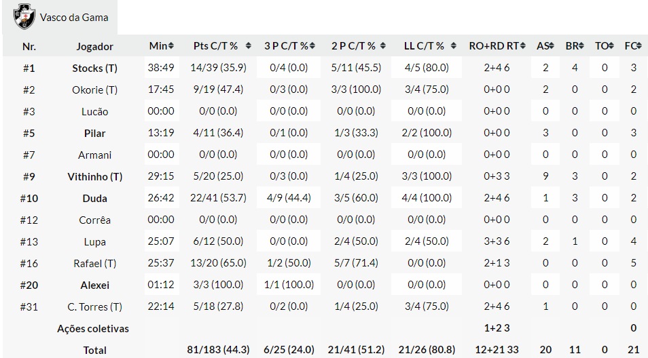
Task: Click sort arrows beside 2 P C/T %
Action: coord(381,46)
